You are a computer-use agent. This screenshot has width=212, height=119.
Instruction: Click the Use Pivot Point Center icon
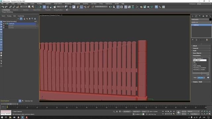tap(66, 7)
